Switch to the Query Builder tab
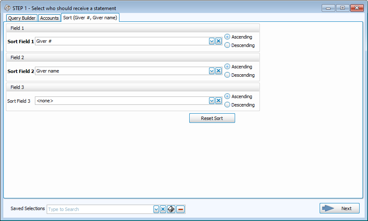Screen dimensions: 368x221 tap(22, 18)
